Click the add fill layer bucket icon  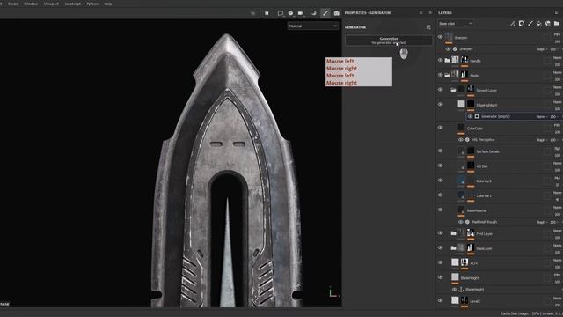(x=539, y=24)
